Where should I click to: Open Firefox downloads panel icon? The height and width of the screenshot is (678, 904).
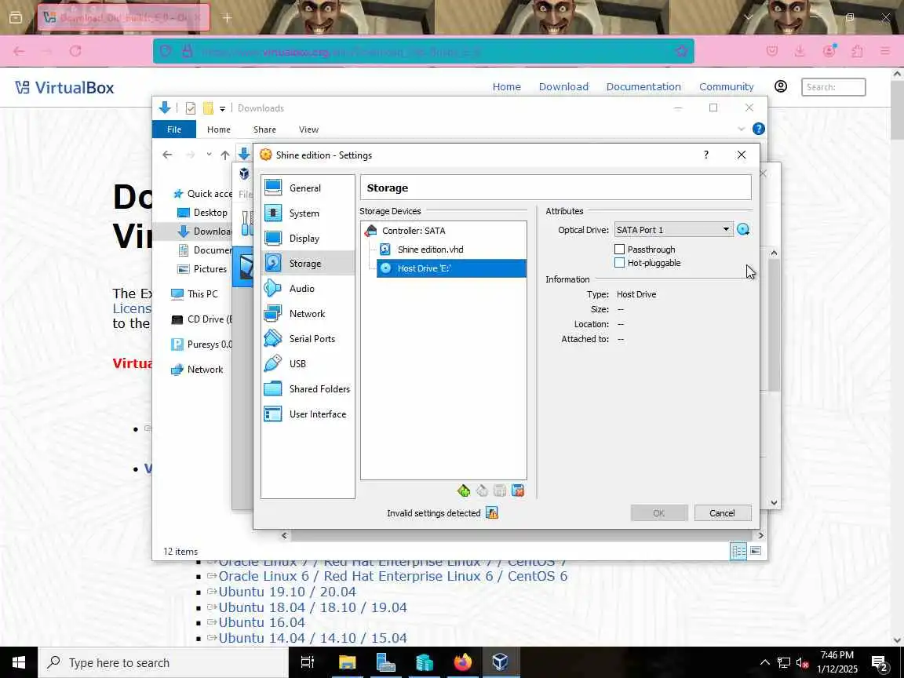(x=800, y=51)
